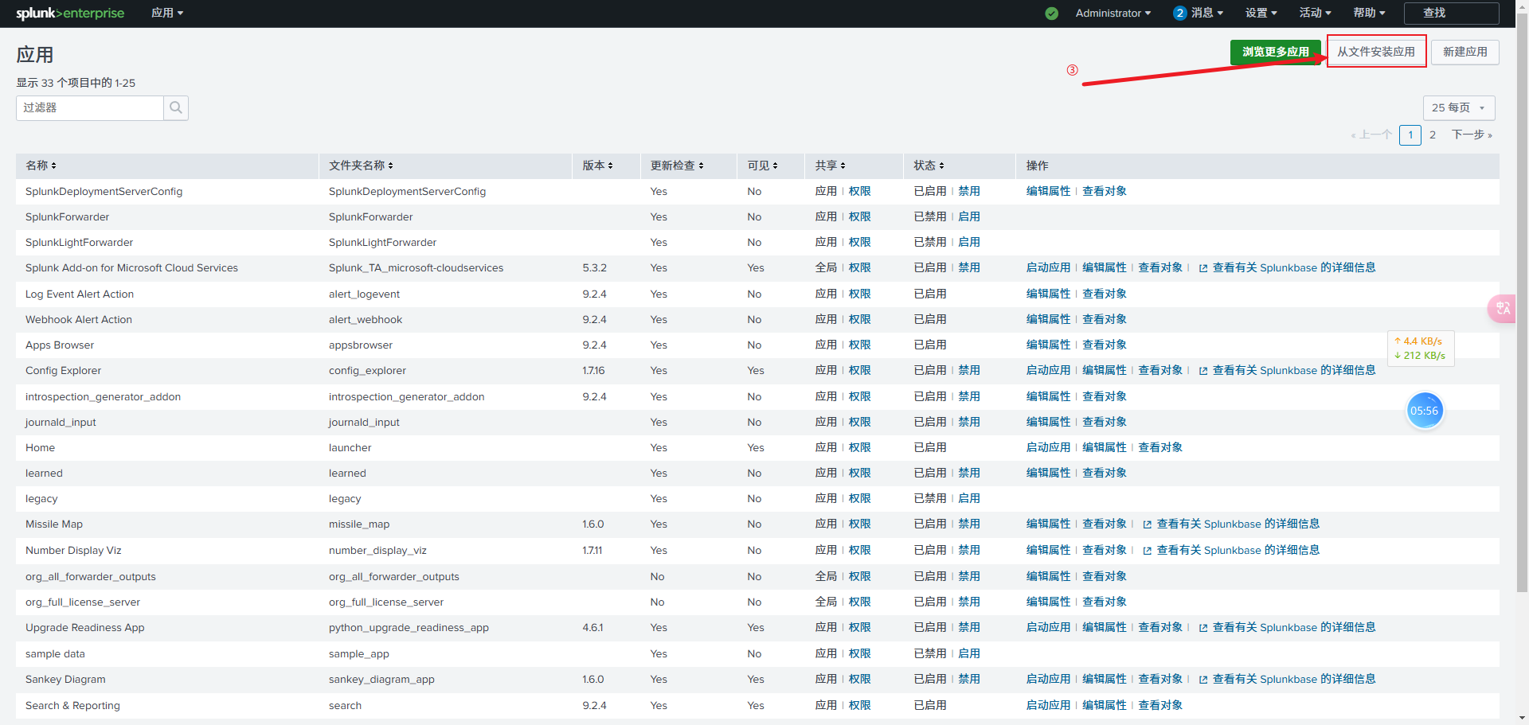The width and height of the screenshot is (1529, 725).
Task: Disable Missile Map via 禁用 link
Action: pyautogui.click(x=969, y=524)
